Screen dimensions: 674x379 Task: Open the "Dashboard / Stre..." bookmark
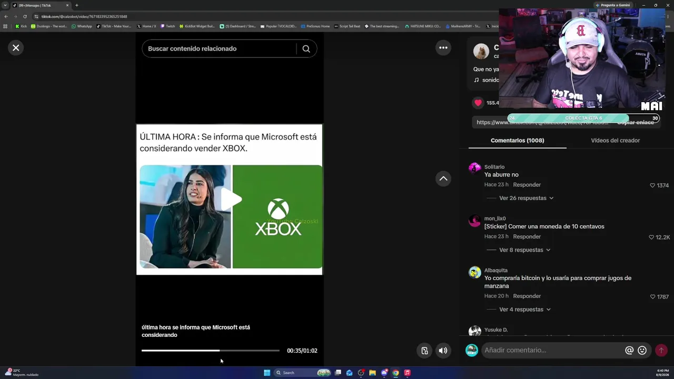238,26
